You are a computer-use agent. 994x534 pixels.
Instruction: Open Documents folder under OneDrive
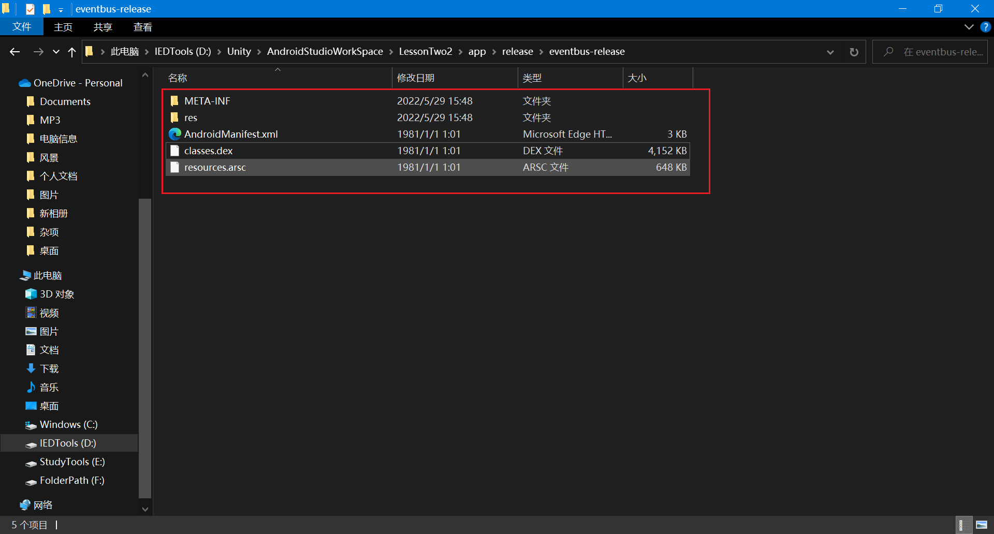pyautogui.click(x=58, y=101)
